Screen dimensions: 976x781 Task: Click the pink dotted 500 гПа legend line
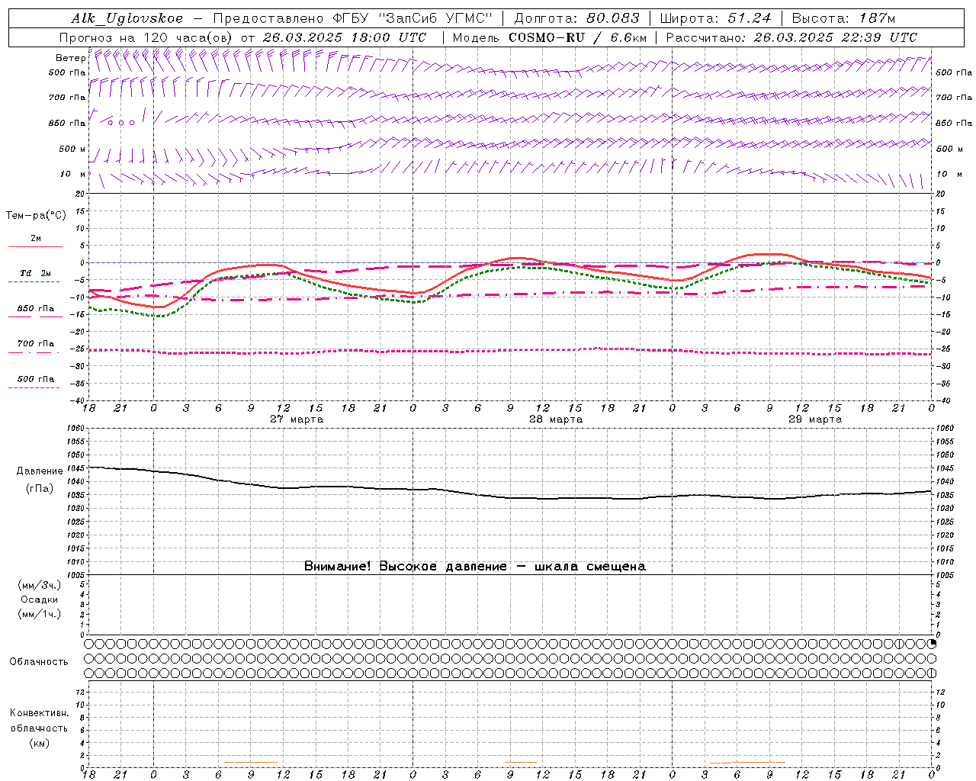pos(34,388)
